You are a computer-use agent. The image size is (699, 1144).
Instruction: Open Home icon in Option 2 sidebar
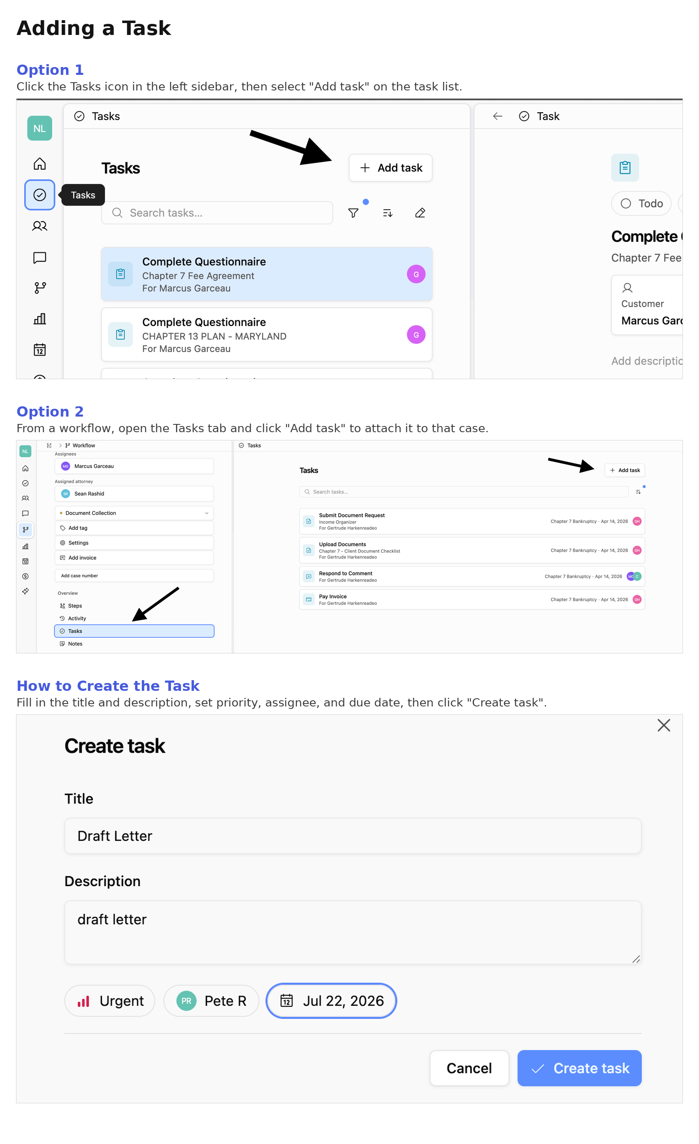coord(25,468)
